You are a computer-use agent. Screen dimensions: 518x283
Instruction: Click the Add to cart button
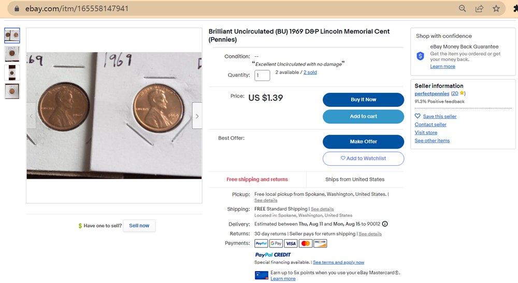363,117
